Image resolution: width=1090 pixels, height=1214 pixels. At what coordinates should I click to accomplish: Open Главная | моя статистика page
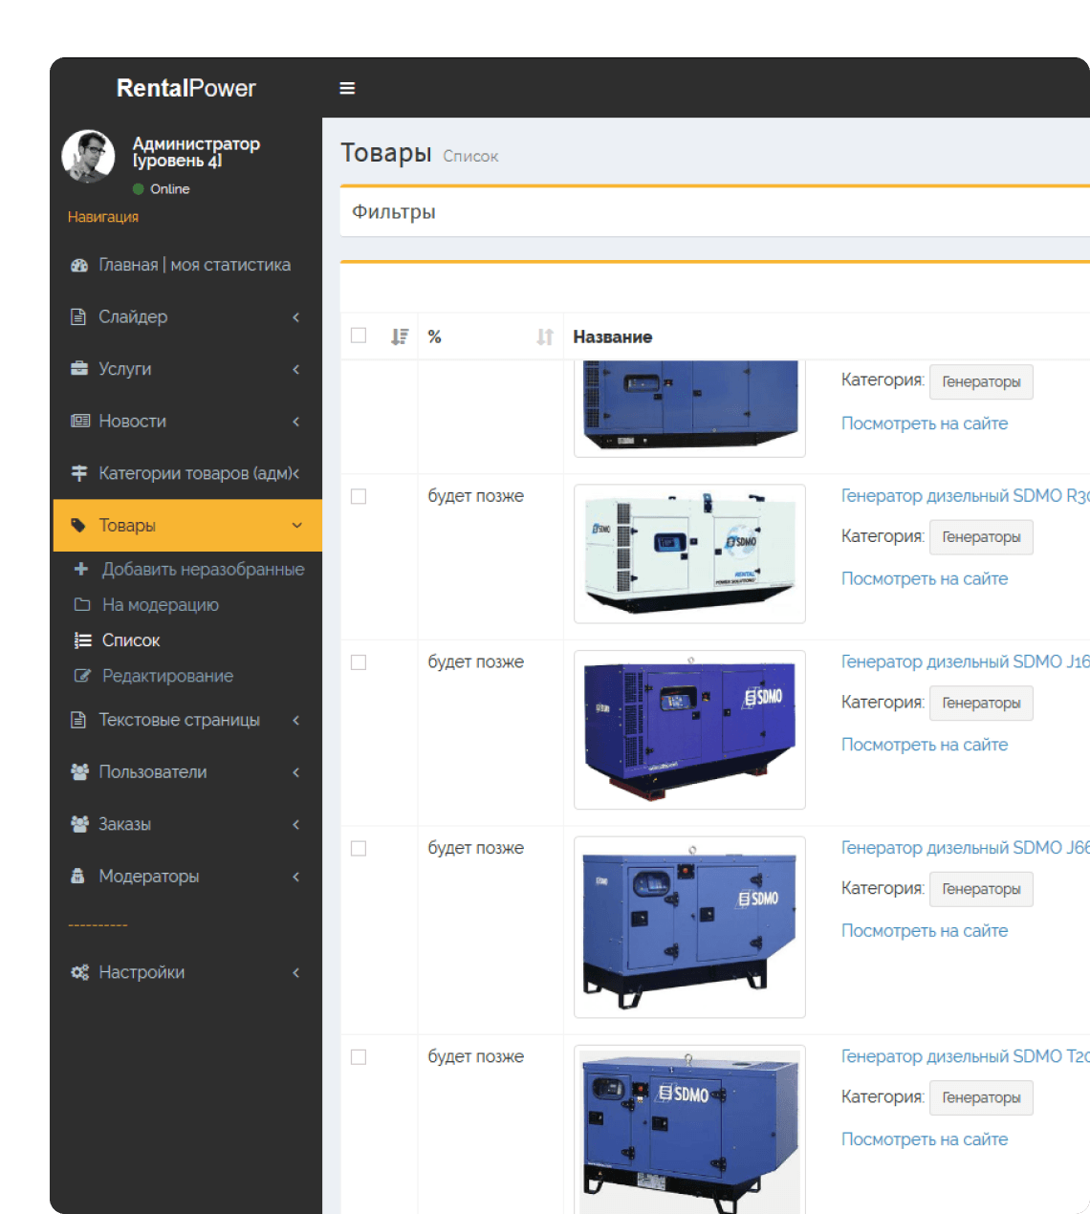(187, 266)
